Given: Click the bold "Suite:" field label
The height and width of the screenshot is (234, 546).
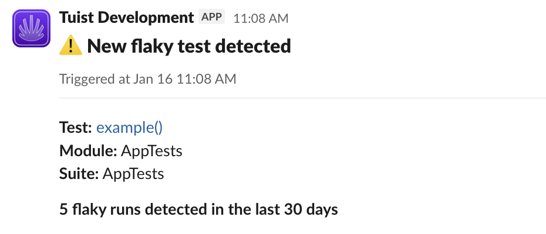Looking at the screenshot, I should (79, 174).
